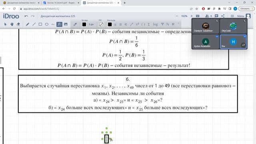Close the Листок 14 pdf tab

tap(78, 3)
